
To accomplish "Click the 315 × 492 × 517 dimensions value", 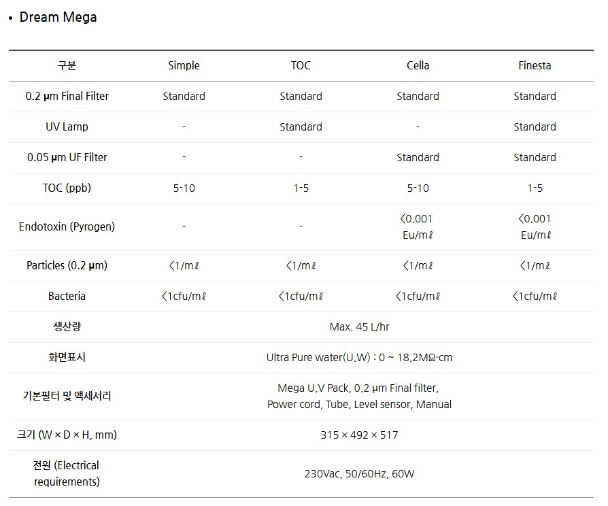I will [359, 435].
